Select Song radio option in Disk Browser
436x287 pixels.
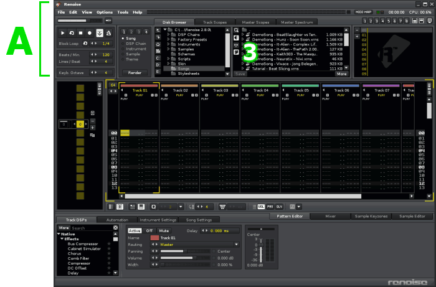coord(128,39)
